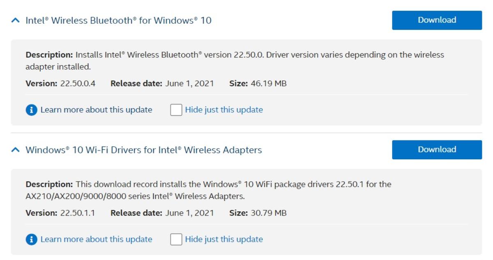Check the hide box for Wi-Fi drivers update
Image resolution: width=493 pixels, height=260 pixels.
pos(176,239)
